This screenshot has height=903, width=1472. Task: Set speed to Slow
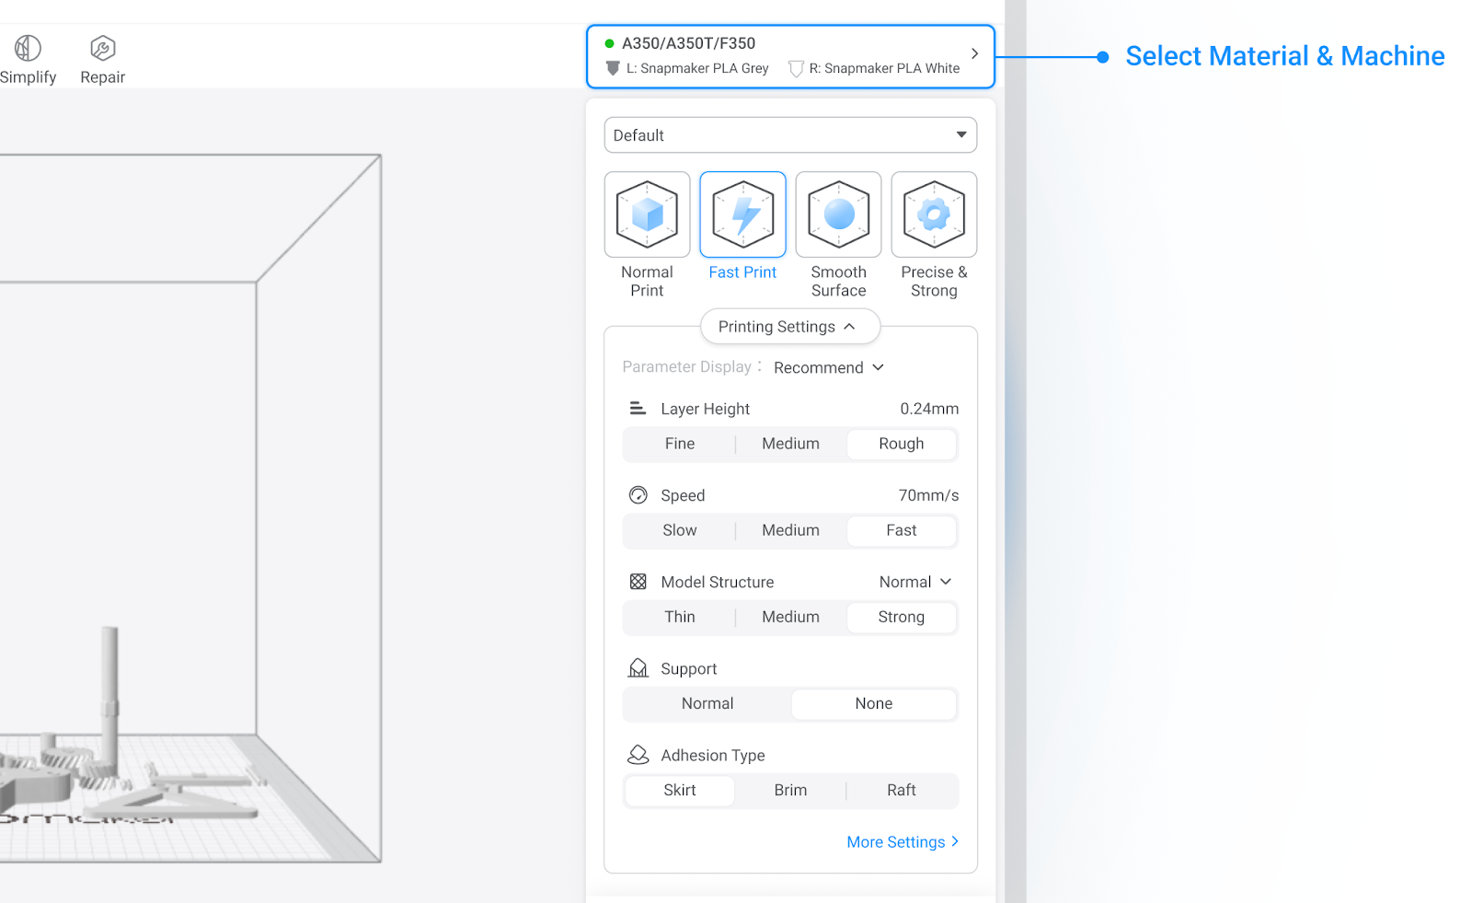coord(680,530)
